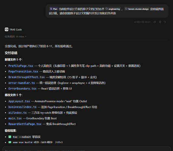Open ErrorBoundary.tsx file link
This screenshot has width=173, height=151.
tap(22, 89)
